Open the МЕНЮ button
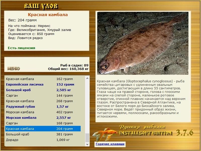 tap(14, 68)
